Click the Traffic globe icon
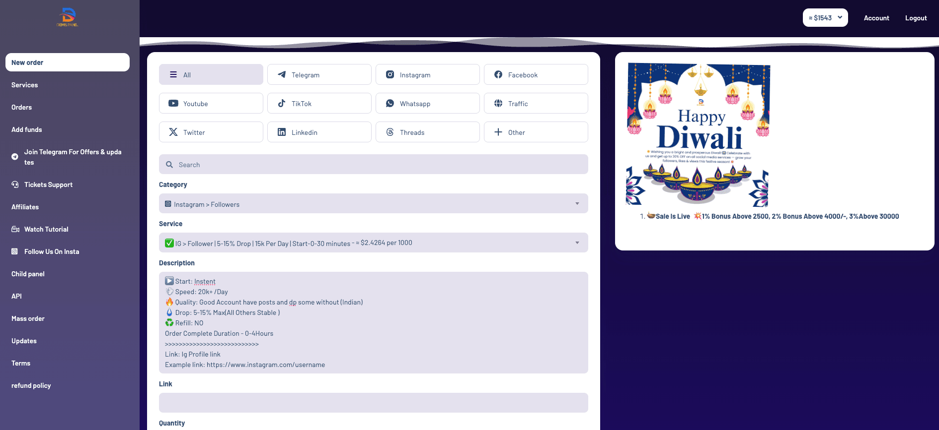The image size is (939, 430). [498, 104]
